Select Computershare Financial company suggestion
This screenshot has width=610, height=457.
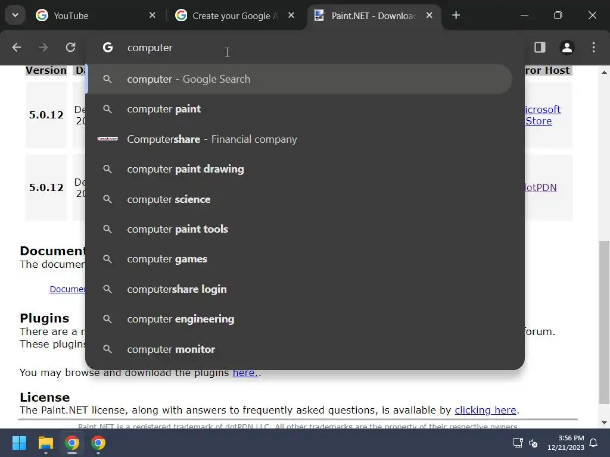click(300, 139)
